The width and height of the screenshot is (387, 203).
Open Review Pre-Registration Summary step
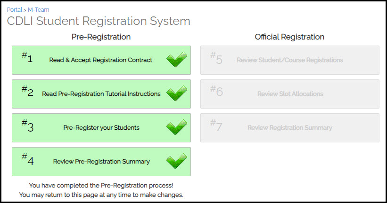pyautogui.click(x=101, y=162)
